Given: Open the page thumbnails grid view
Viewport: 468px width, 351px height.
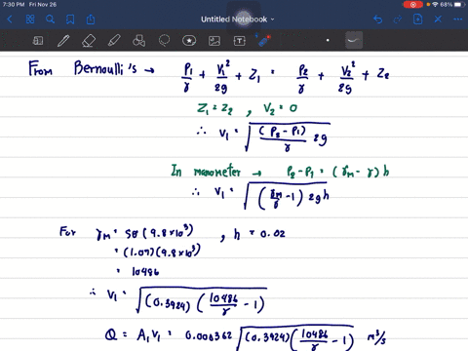Looking at the screenshot, I should 30,19.
